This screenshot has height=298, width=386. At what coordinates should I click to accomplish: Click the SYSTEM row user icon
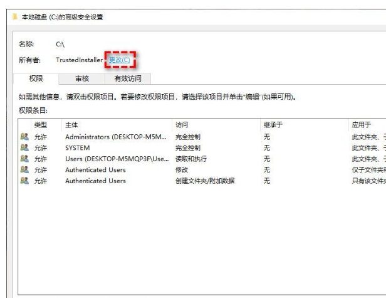(x=24, y=147)
